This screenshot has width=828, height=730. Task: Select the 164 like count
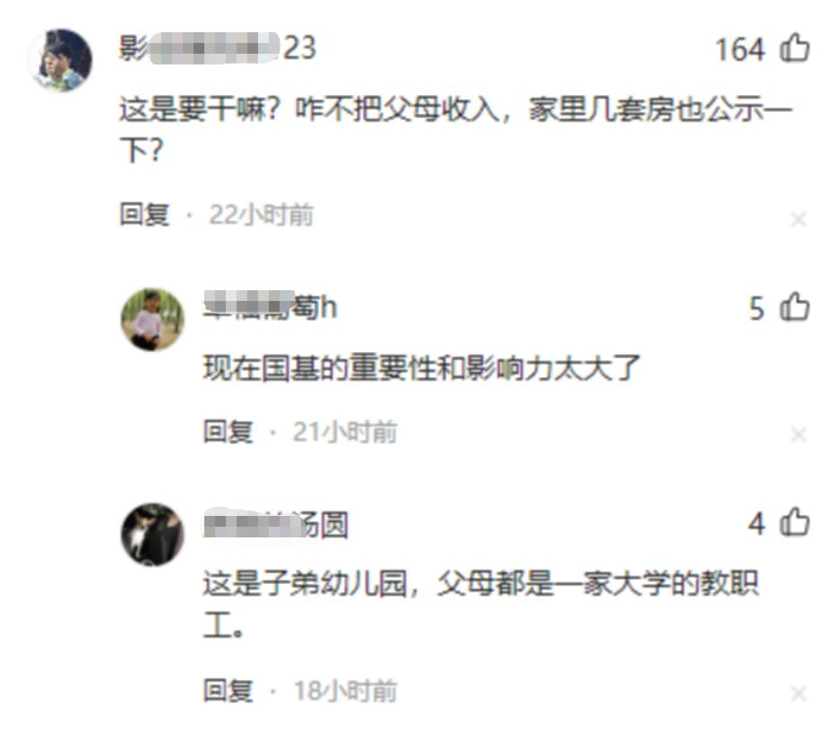(x=740, y=49)
